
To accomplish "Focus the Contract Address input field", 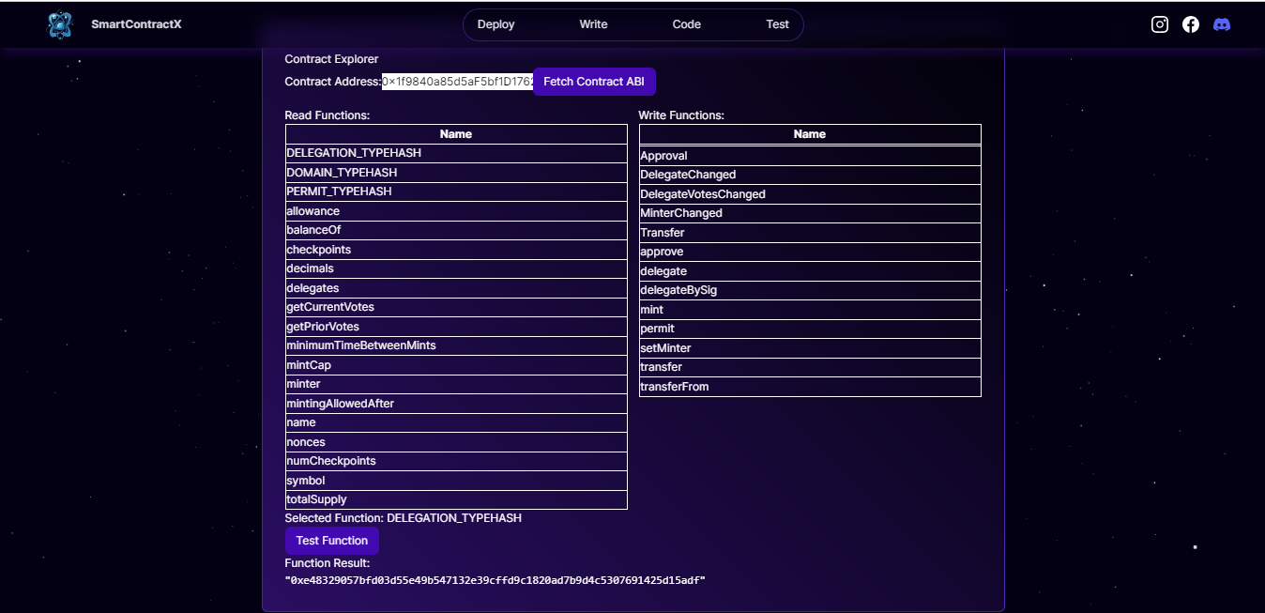I will pos(457,82).
